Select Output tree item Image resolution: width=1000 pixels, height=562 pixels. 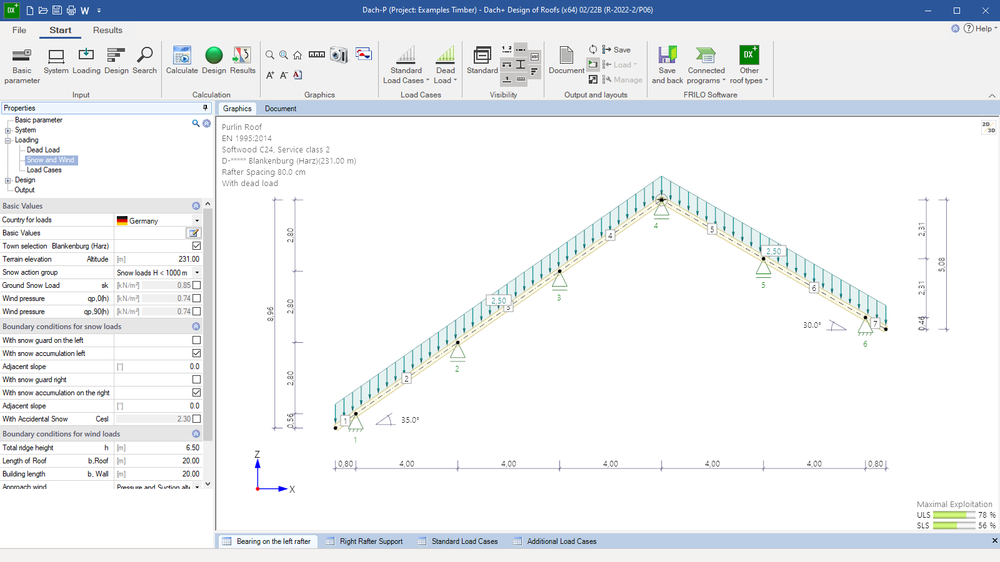point(24,190)
